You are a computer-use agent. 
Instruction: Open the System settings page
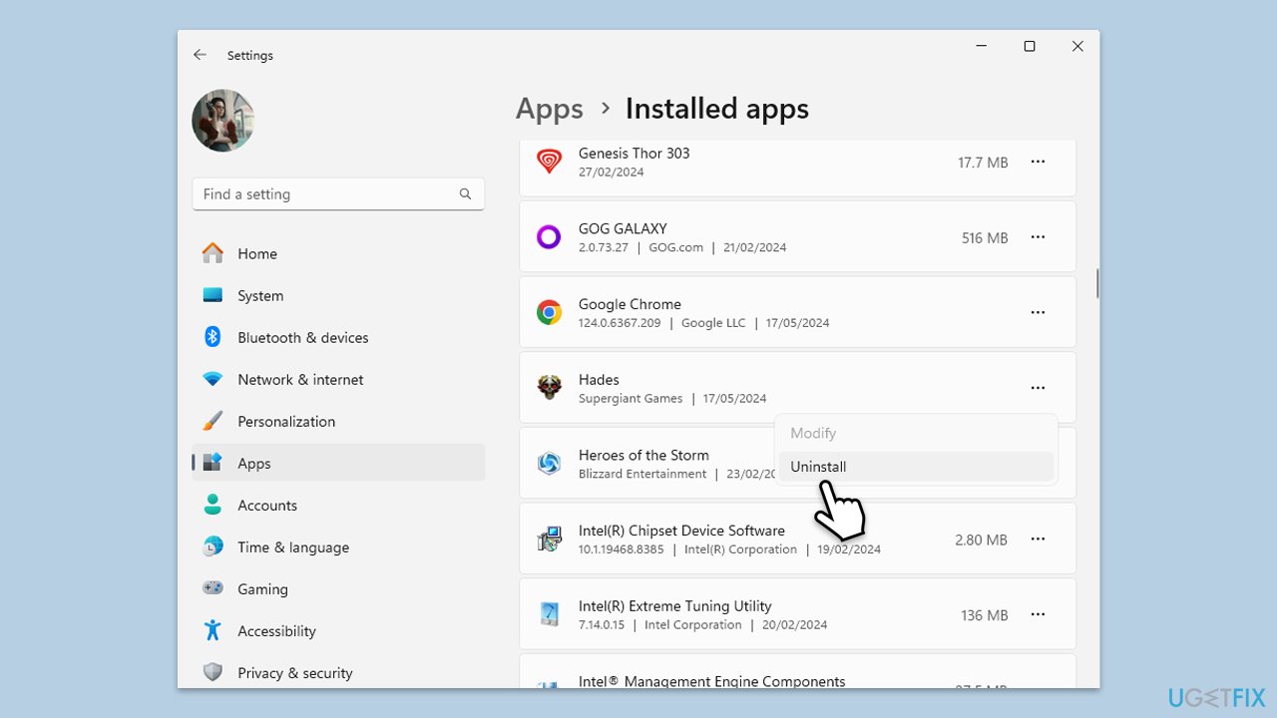tap(259, 296)
